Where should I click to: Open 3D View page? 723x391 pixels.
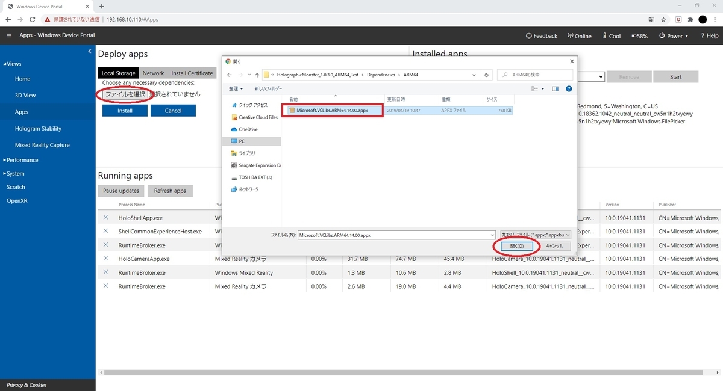[x=25, y=95]
